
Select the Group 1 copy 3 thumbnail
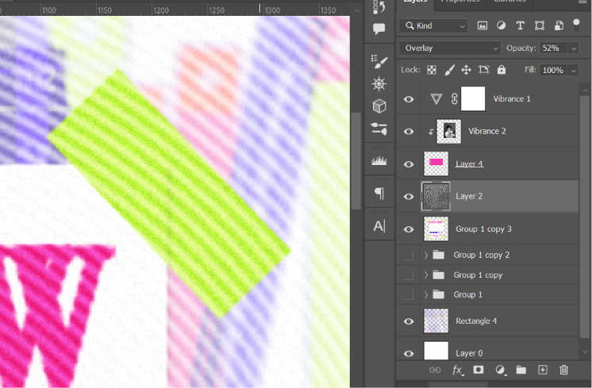tap(436, 229)
